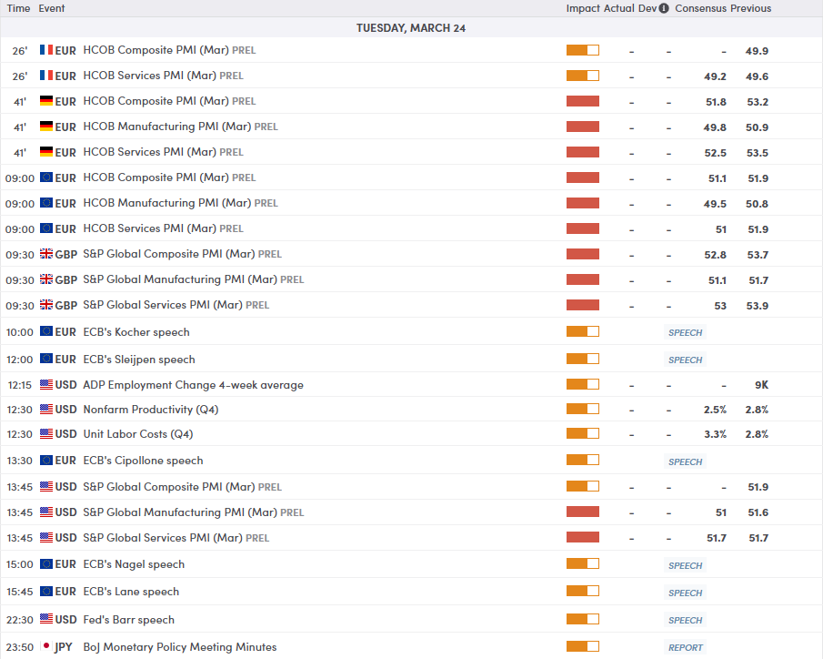The width and height of the screenshot is (823, 659).
Task: Click orange impact bar for Nonfarm Productivity
Action: coord(583,409)
